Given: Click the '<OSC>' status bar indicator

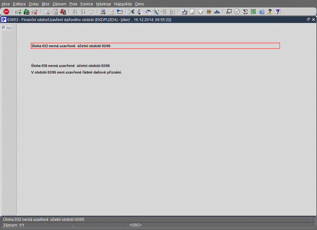Looking at the screenshot, I should (x=136, y=225).
